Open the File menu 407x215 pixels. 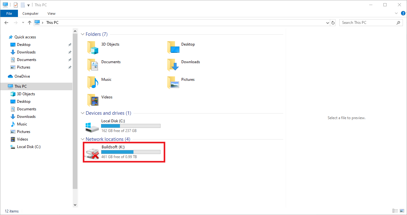9,14
